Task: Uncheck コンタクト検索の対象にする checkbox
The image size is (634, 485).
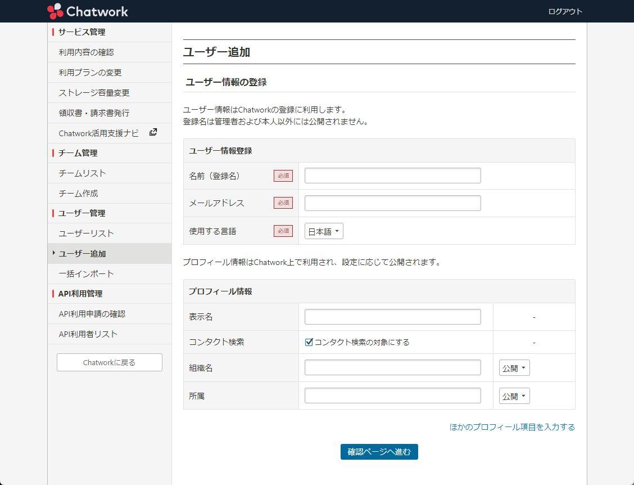Action: point(309,342)
